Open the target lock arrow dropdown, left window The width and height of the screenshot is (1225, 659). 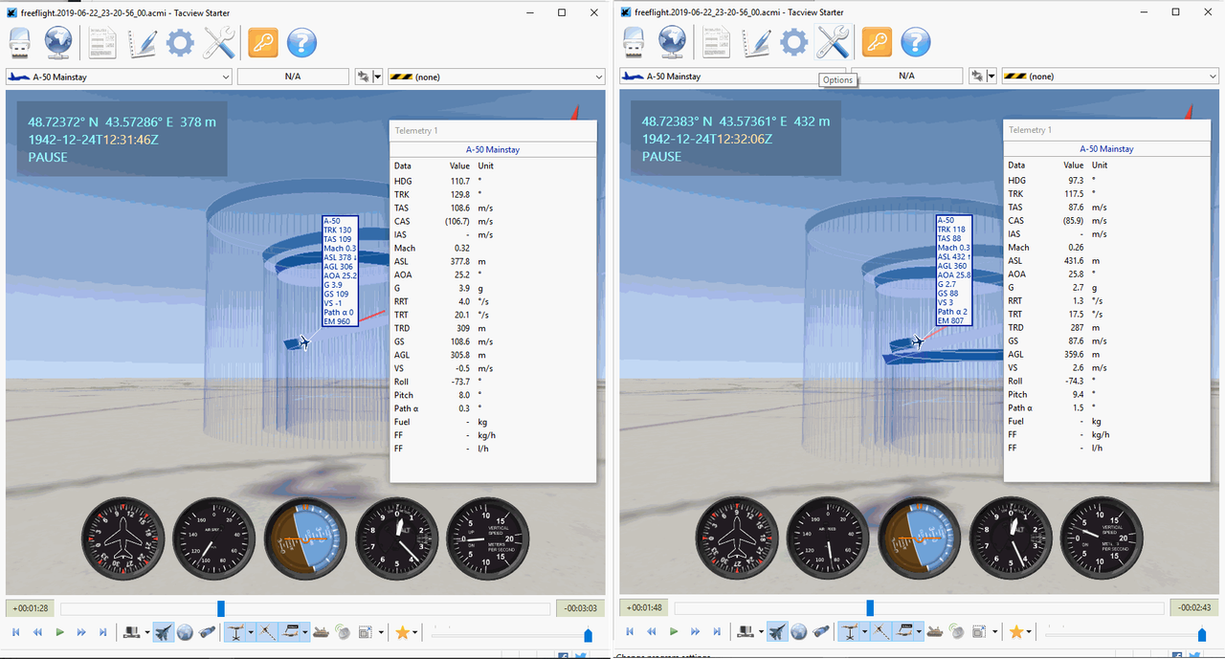pos(378,77)
